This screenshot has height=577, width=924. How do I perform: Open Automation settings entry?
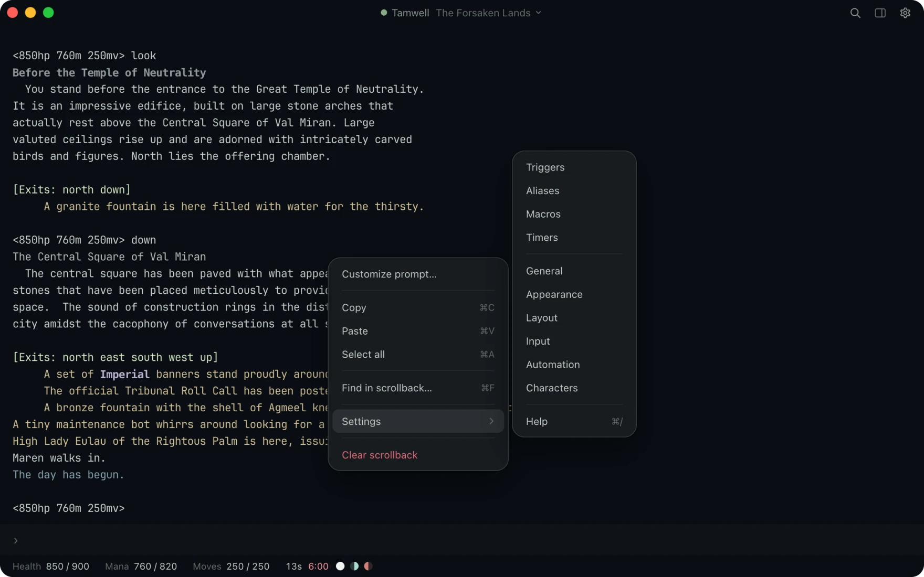(x=574, y=365)
